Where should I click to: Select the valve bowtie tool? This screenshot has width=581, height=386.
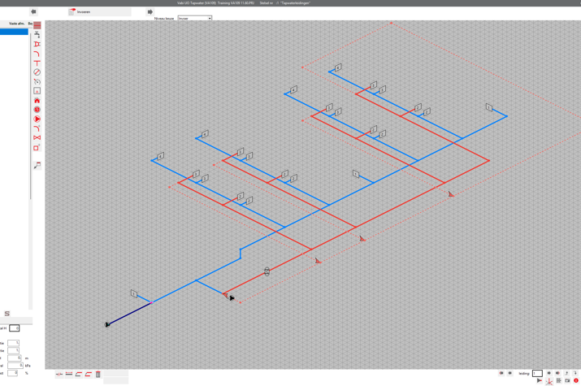pyautogui.click(x=37, y=138)
